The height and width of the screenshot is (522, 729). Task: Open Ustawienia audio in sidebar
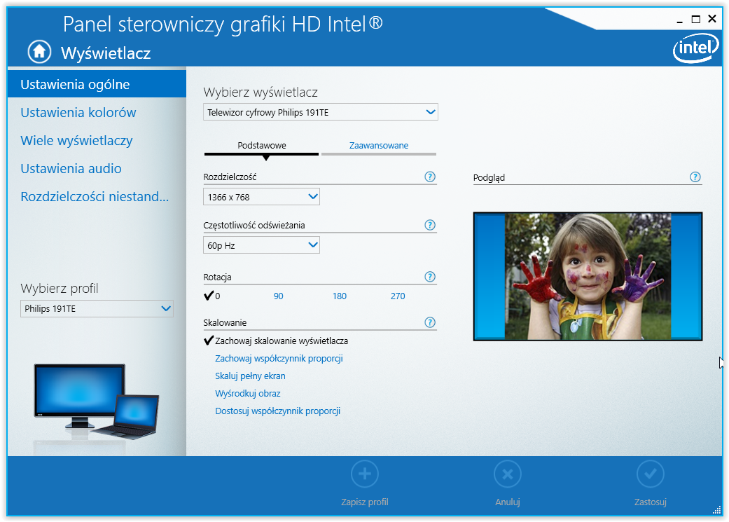tap(71, 168)
